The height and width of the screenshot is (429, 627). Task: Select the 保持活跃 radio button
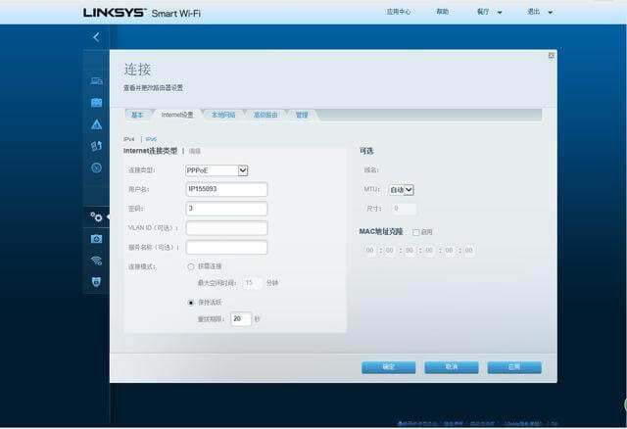coord(190,302)
